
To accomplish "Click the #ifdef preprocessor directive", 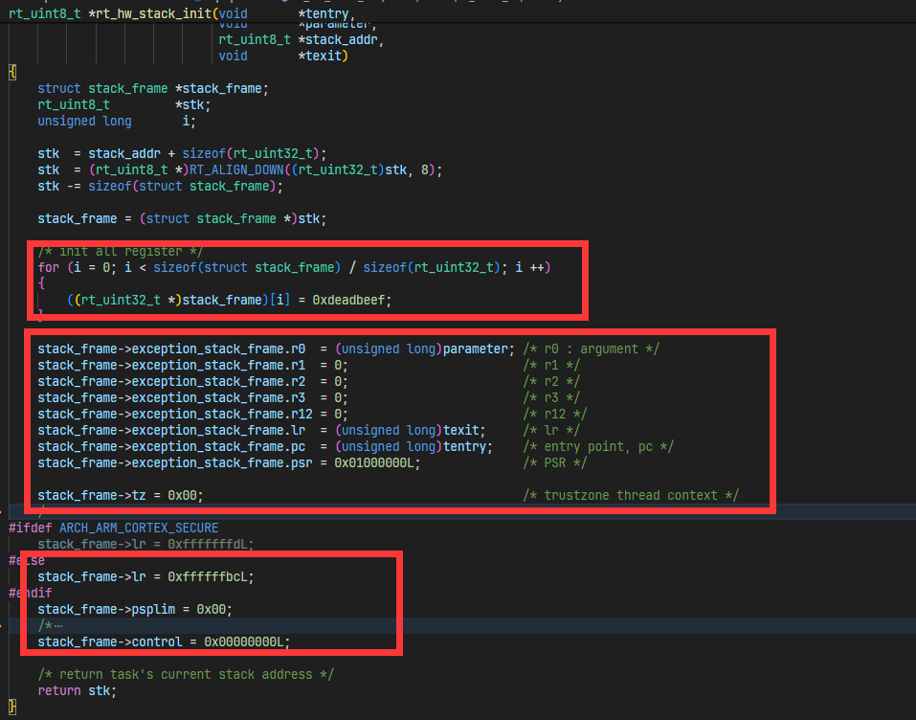I will [31, 528].
